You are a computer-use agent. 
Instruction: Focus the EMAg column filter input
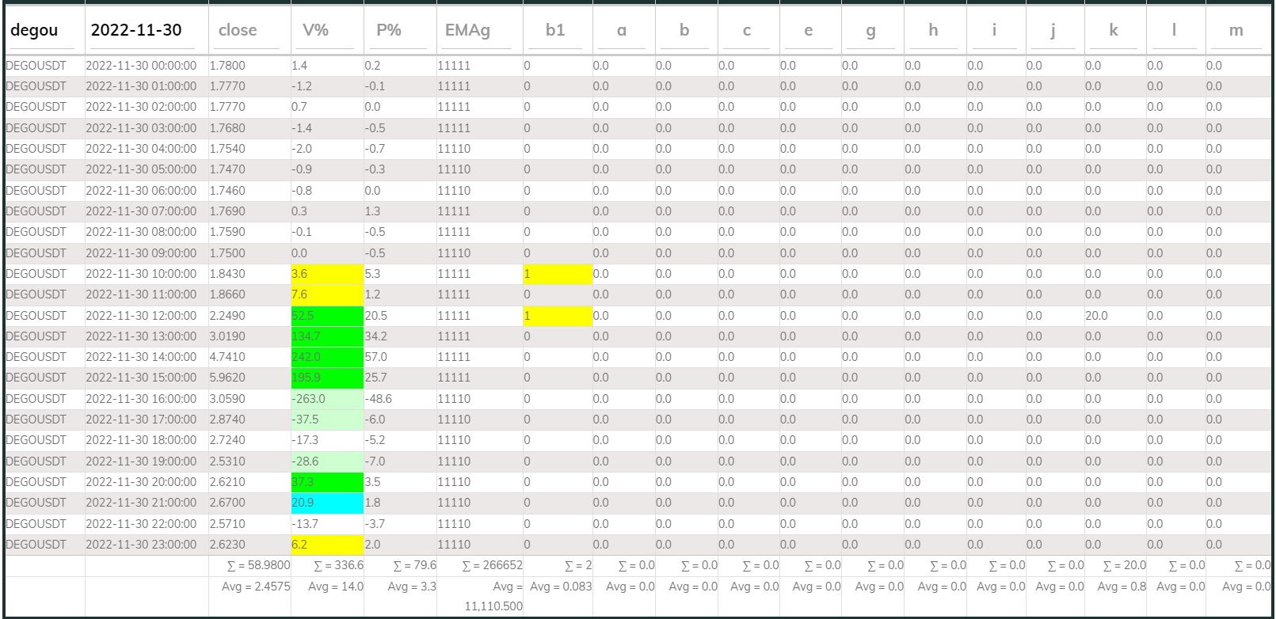pos(478,31)
